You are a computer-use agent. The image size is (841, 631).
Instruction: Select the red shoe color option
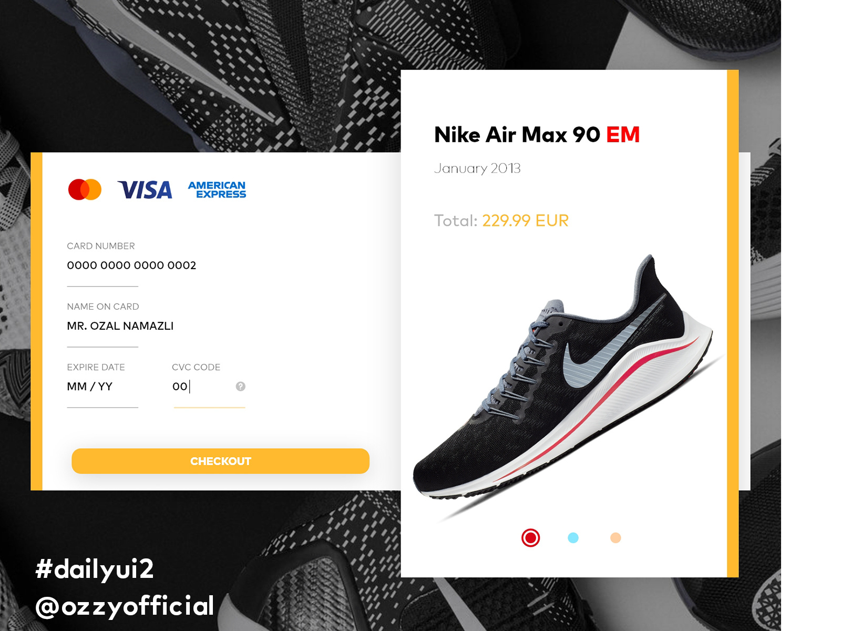530,537
